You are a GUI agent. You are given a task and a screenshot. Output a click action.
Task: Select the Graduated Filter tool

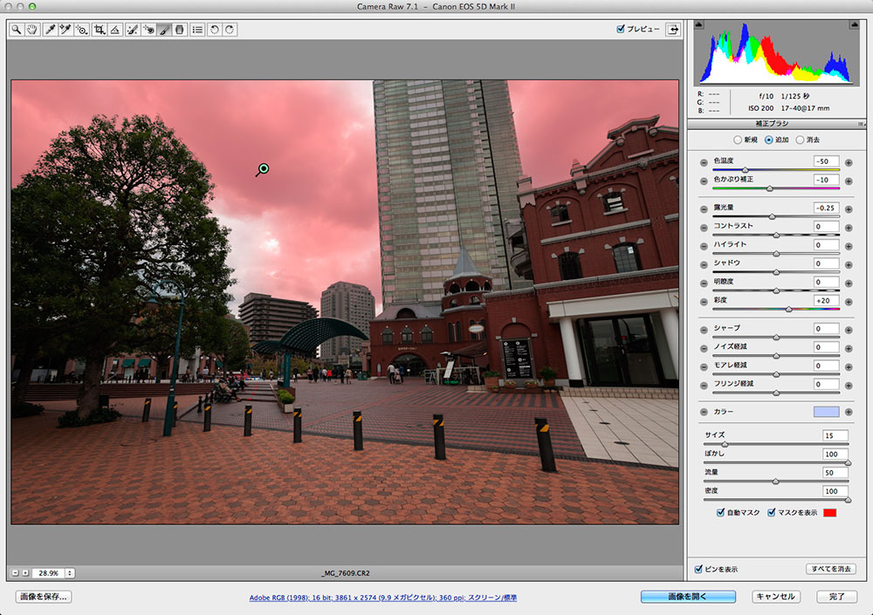tap(179, 30)
